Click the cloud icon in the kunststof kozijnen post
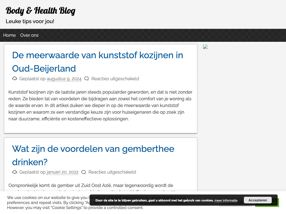 [15, 79]
